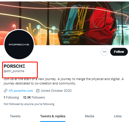Follow the PORSCHE account
This screenshot has height=122, width=129.
pyautogui.click(x=119, y=52)
